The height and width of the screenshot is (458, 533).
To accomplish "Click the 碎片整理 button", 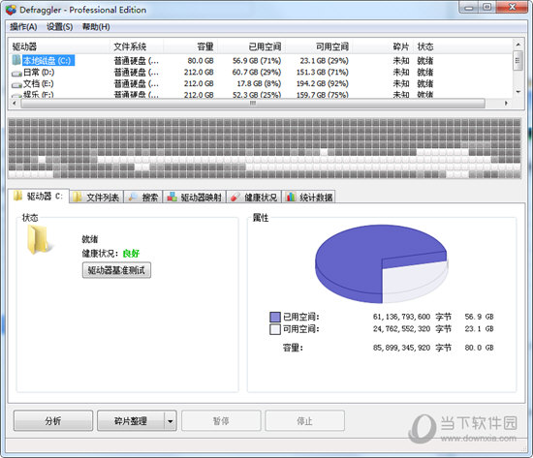I will [x=131, y=421].
